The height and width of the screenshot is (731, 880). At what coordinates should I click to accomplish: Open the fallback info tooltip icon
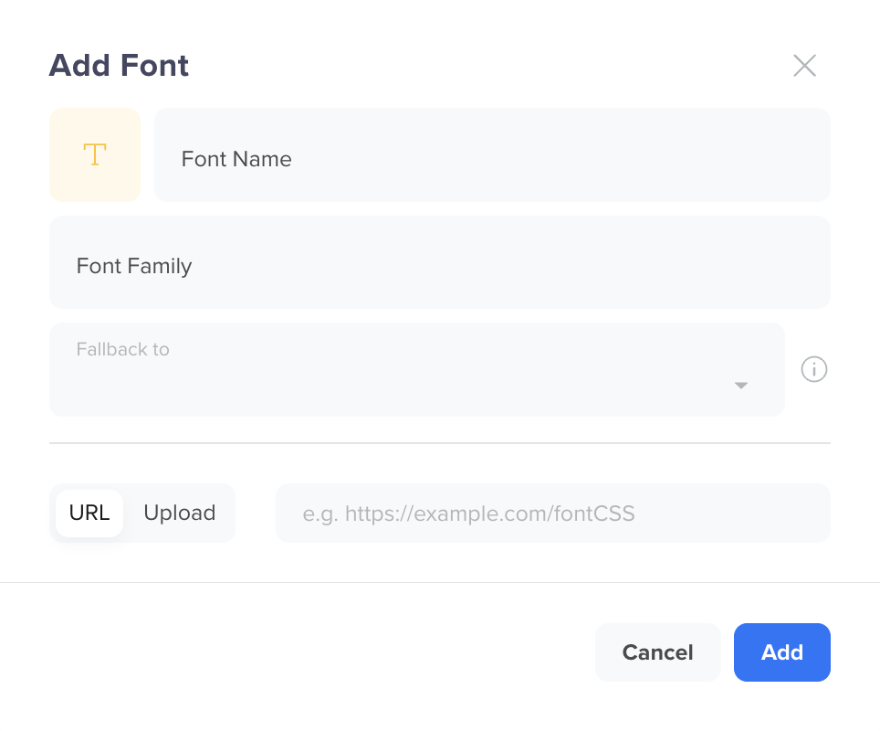tap(813, 369)
